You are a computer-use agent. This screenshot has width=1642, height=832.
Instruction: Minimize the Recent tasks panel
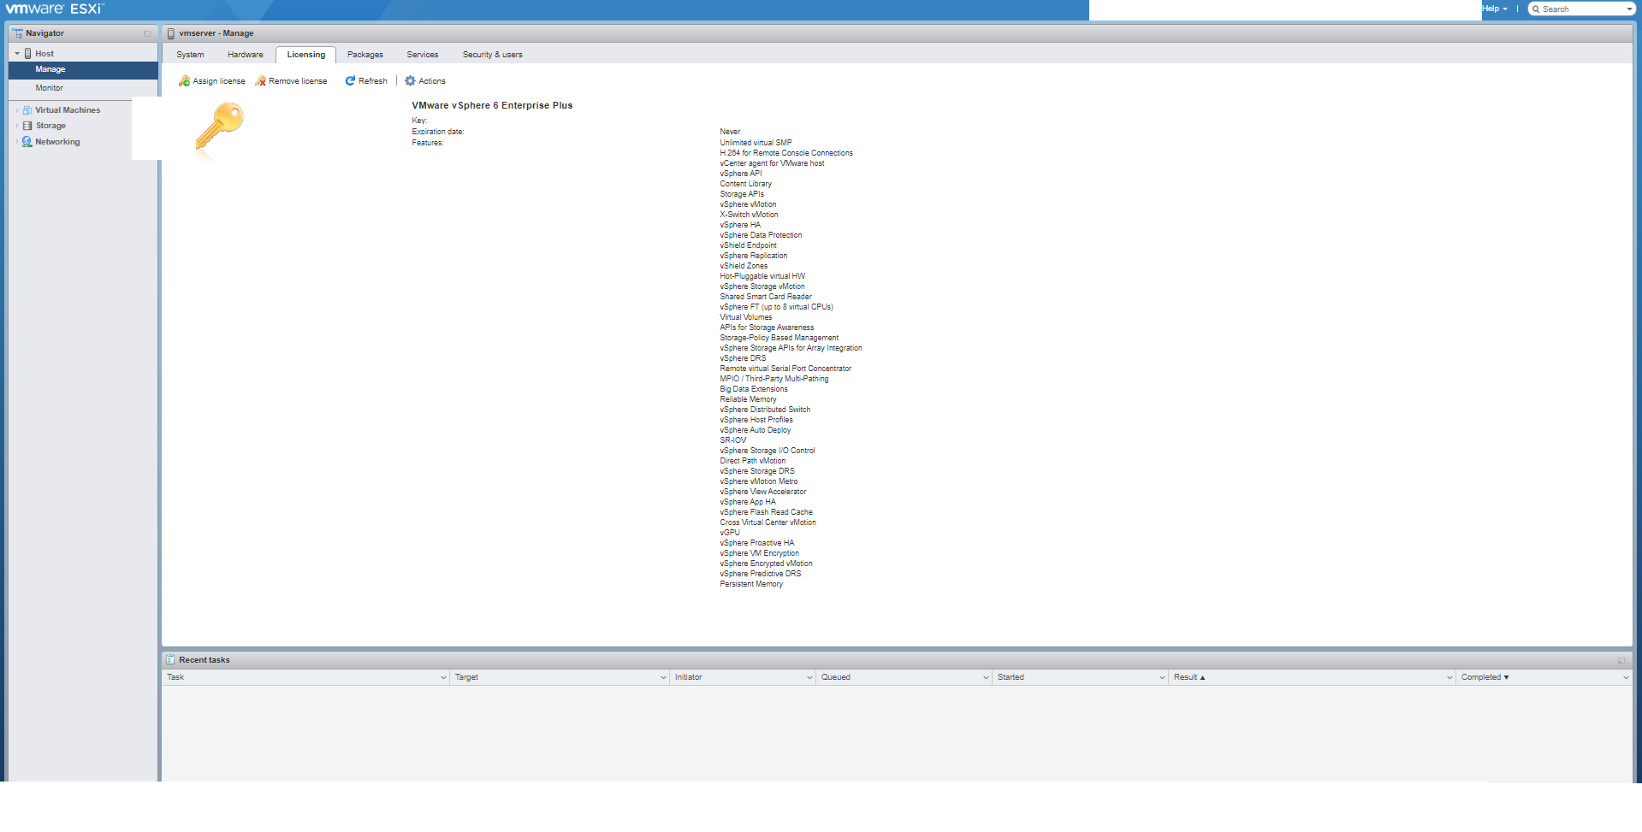(1621, 661)
